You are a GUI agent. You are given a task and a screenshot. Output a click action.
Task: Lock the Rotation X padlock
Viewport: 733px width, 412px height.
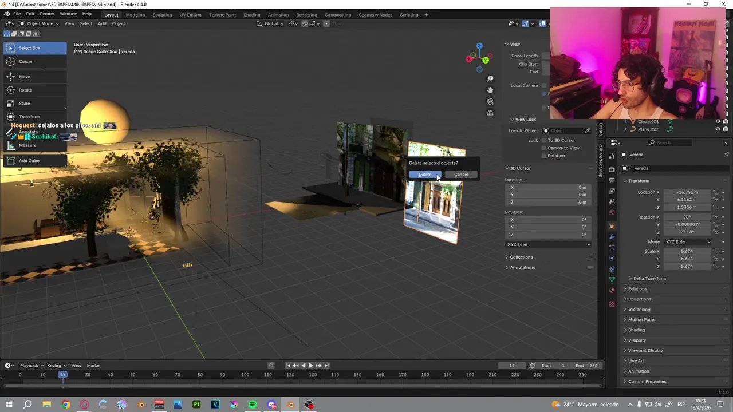[716, 217]
